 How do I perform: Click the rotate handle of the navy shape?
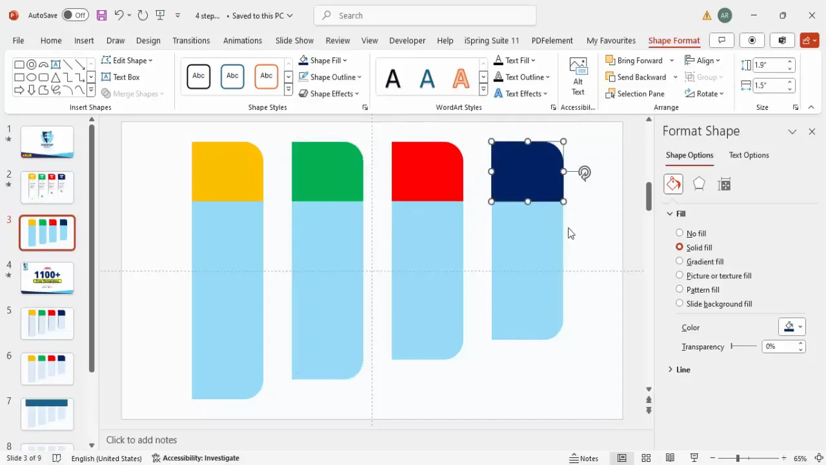point(584,172)
